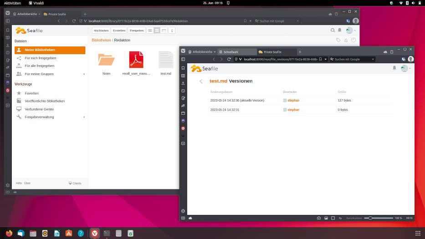Adjust the zoom slider in status bar
The width and height of the screenshot is (425, 239).
tap(379, 218)
